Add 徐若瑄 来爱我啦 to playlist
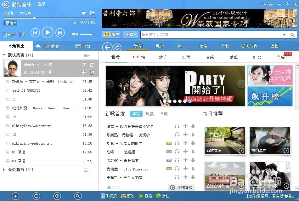This screenshot has width=299, height=201. (x=185, y=160)
